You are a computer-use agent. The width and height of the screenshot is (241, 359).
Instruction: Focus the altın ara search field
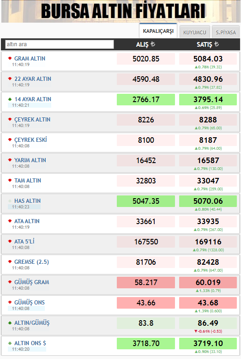[x=60, y=44]
